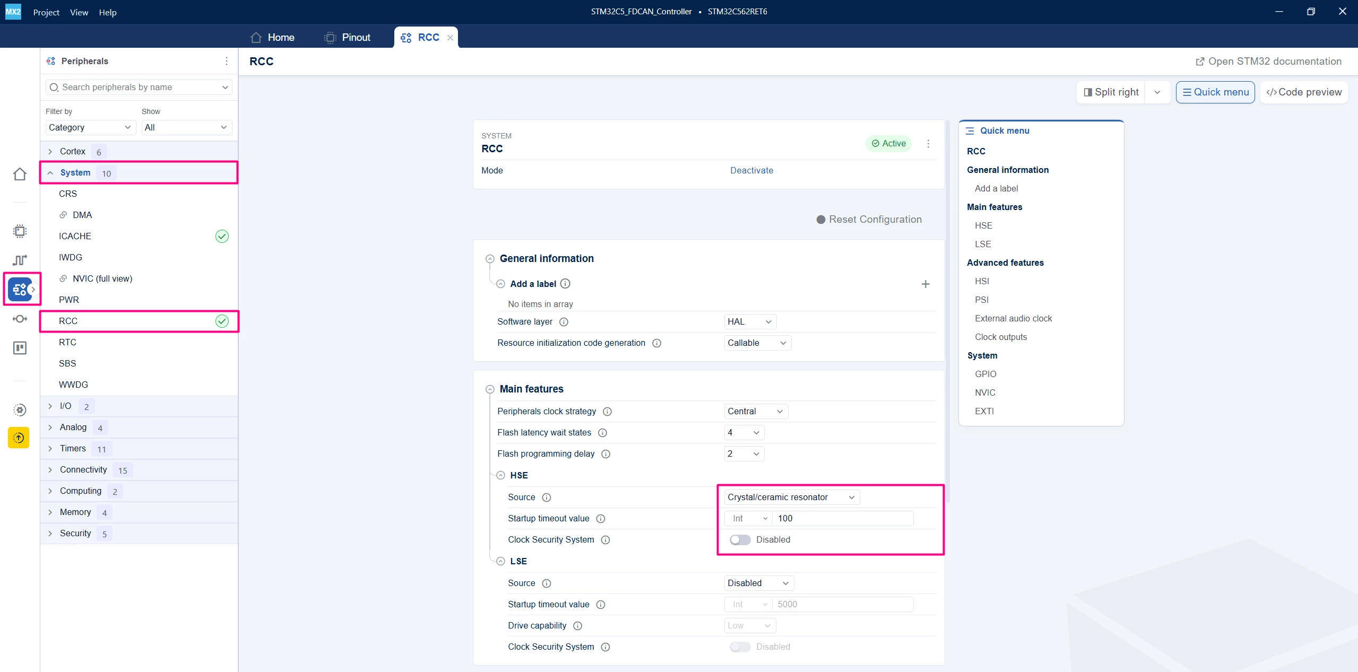Open the Pinout chip icon in sidebar

20,231
